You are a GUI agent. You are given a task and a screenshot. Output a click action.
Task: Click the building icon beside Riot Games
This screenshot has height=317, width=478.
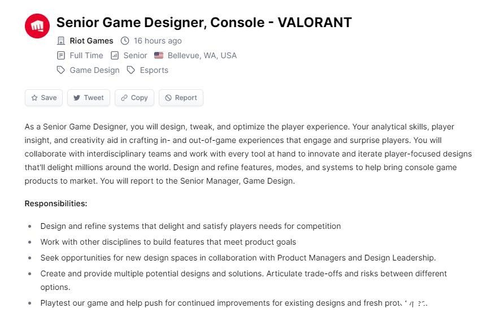(61, 41)
